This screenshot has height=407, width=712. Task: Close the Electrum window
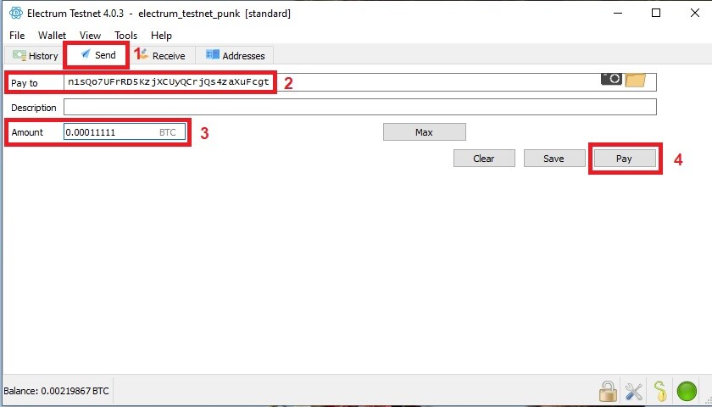(695, 14)
